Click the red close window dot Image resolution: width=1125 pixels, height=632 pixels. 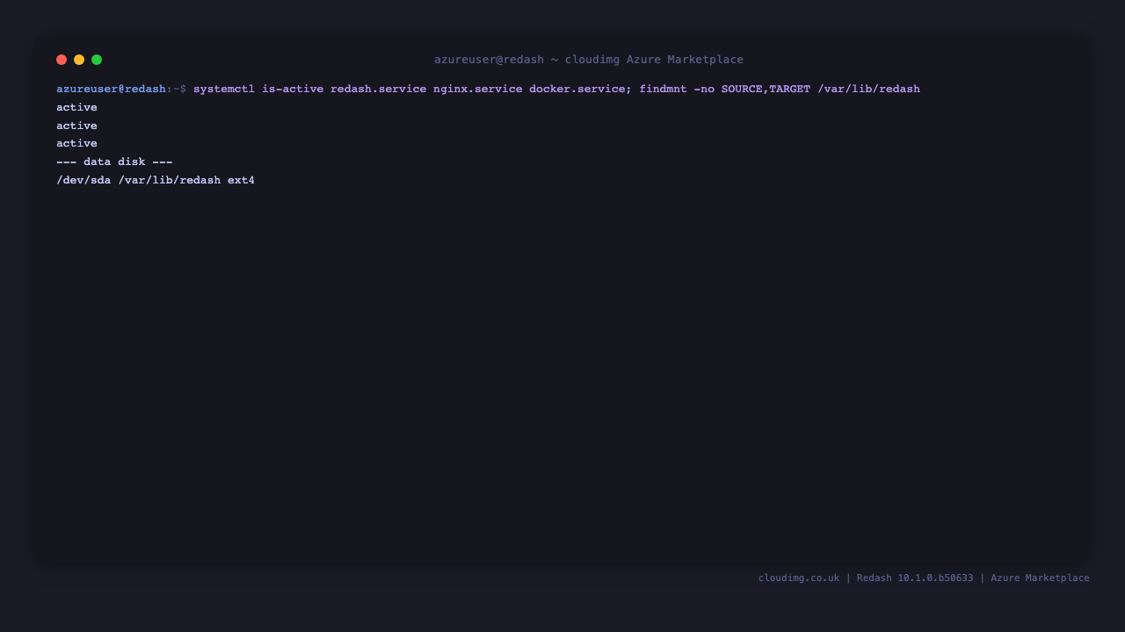(x=62, y=60)
